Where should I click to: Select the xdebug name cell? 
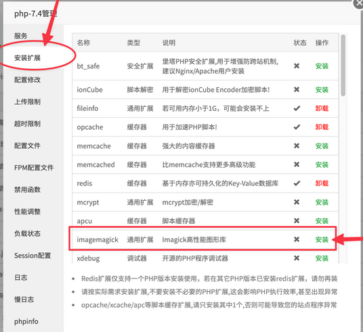88,258
